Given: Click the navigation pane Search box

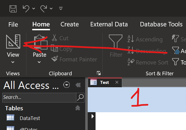Looking at the screenshot, I should (39, 97).
